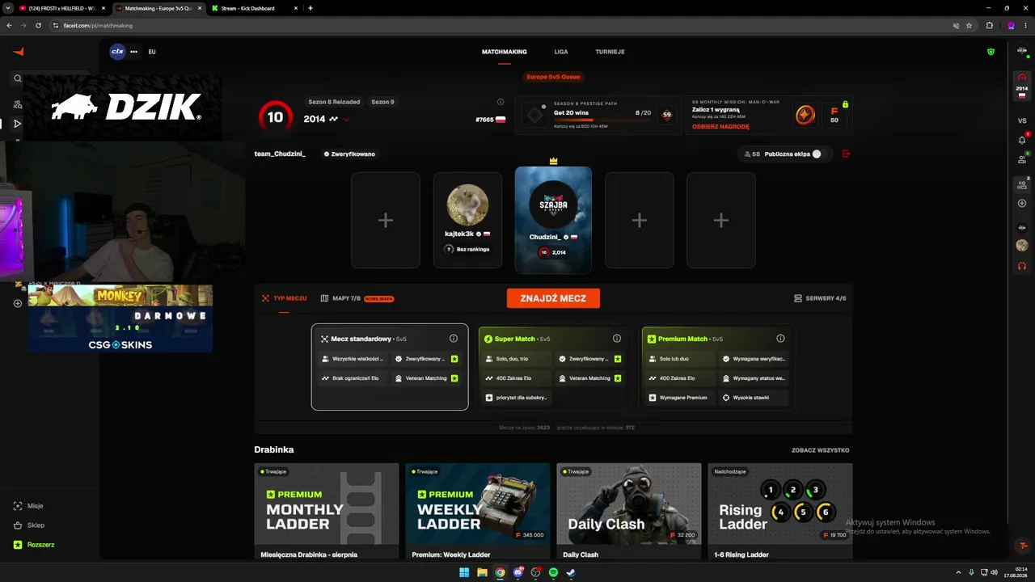The image size is (1035, 582).
Task: Open the profile avatar at top right
Action: point(1022,51)
